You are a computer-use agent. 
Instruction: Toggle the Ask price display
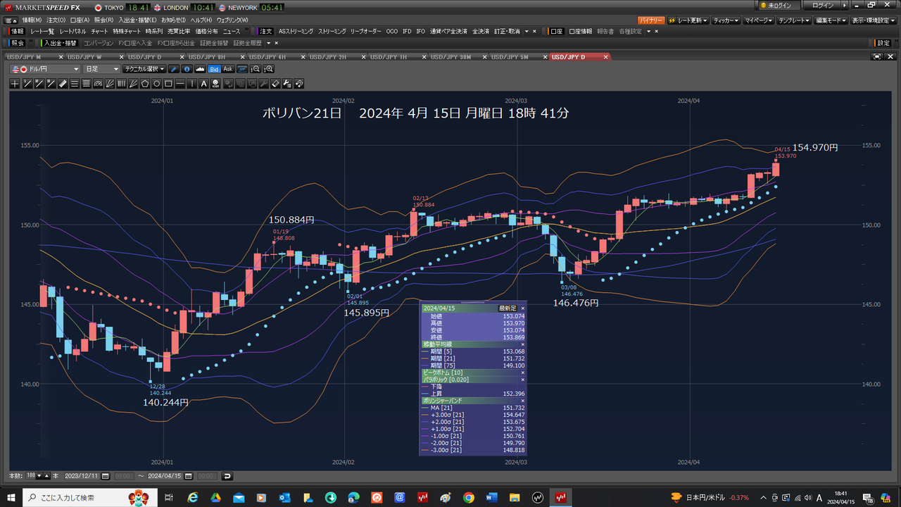coord(227,69)
